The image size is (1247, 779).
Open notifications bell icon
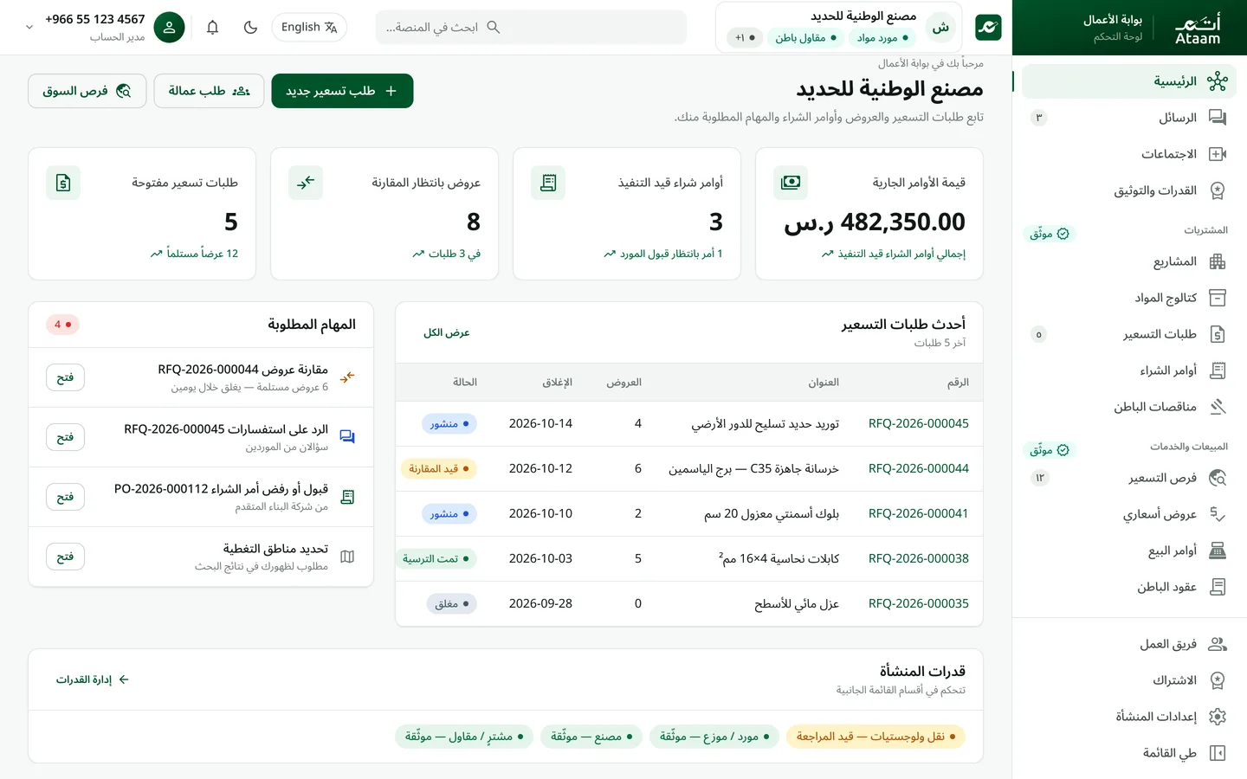tap(212, 27)
